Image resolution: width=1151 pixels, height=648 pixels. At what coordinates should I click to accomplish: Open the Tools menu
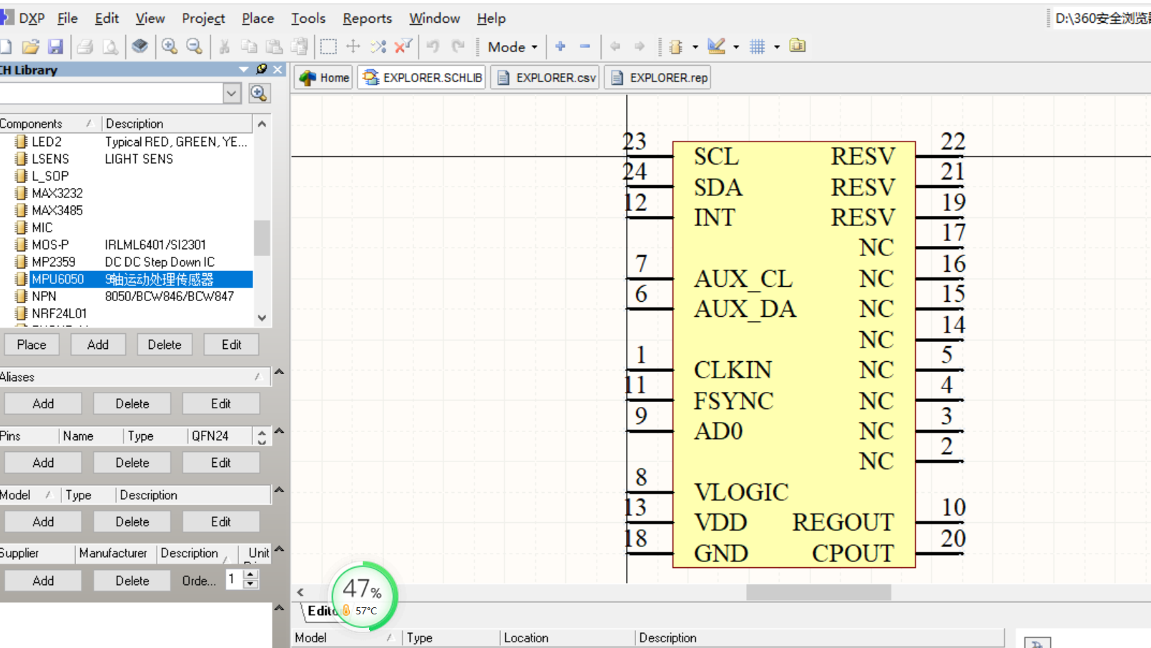click(x=308, y=18)
